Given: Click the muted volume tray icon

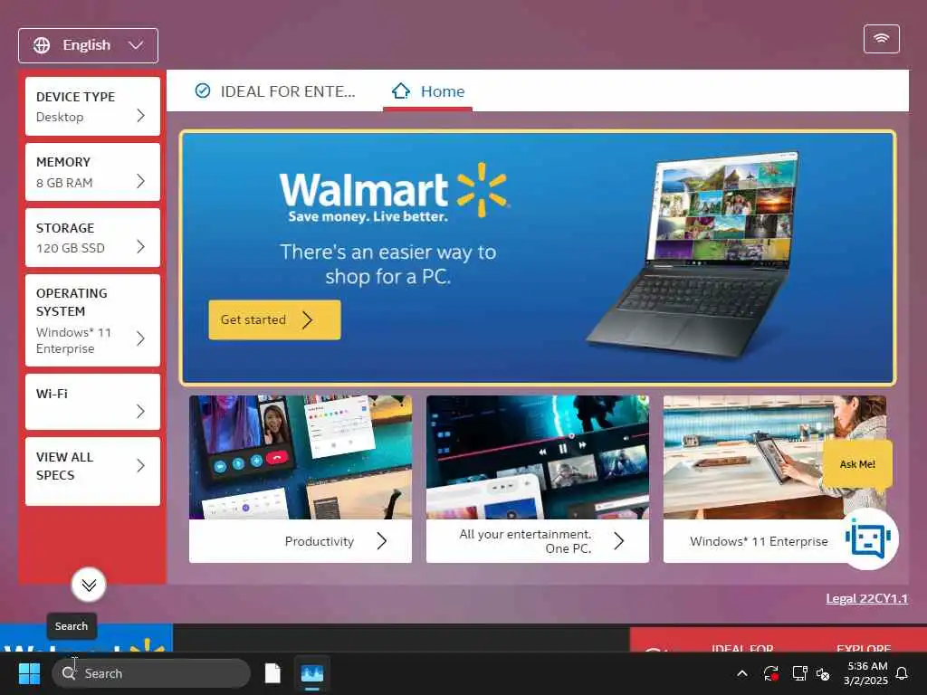Looking at the screenshot, I should pos(823,673).
